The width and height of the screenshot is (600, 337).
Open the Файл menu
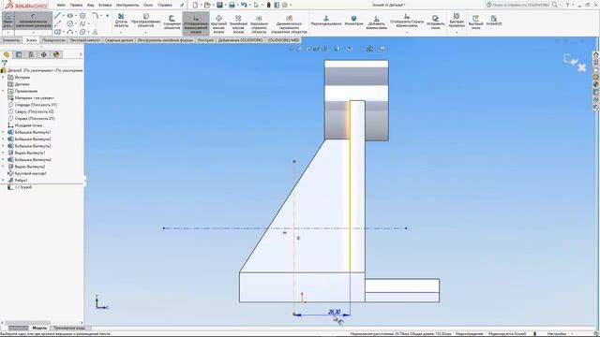(x=61, y=6)
